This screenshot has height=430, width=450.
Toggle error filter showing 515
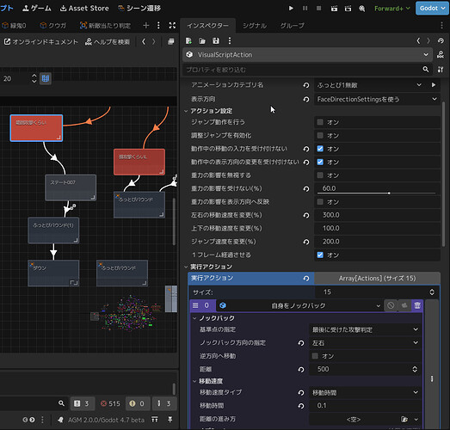pos(110,403)
